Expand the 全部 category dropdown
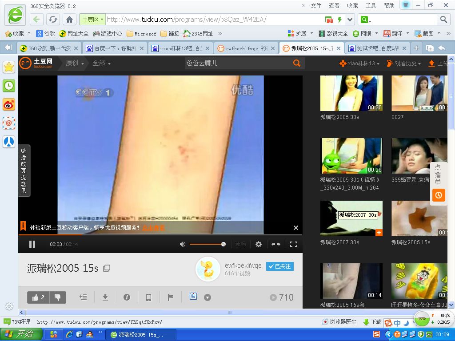455x341 pixels. coord(102,63)
